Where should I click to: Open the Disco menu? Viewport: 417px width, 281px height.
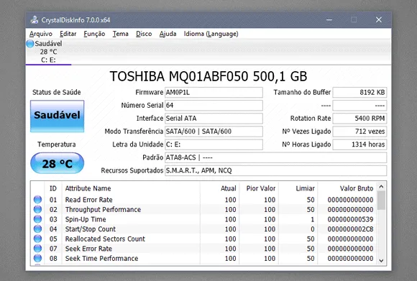[x=144, y=34]
